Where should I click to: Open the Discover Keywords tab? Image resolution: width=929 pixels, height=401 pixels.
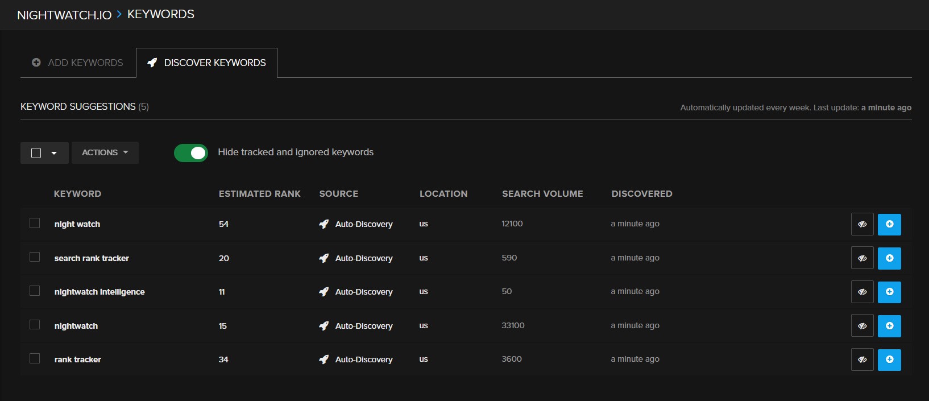point(207,63)
